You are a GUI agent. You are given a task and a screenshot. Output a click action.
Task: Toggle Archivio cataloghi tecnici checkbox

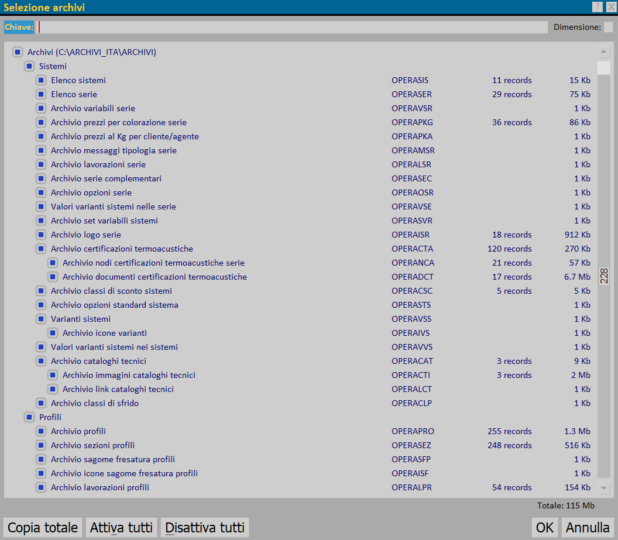pos(41,361)
